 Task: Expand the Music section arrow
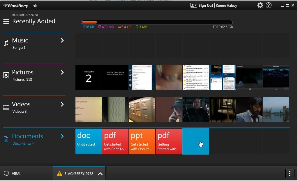(62, 40)
